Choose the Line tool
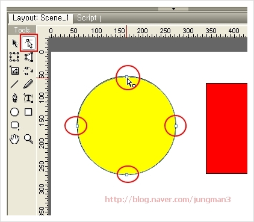 point(14,84)
